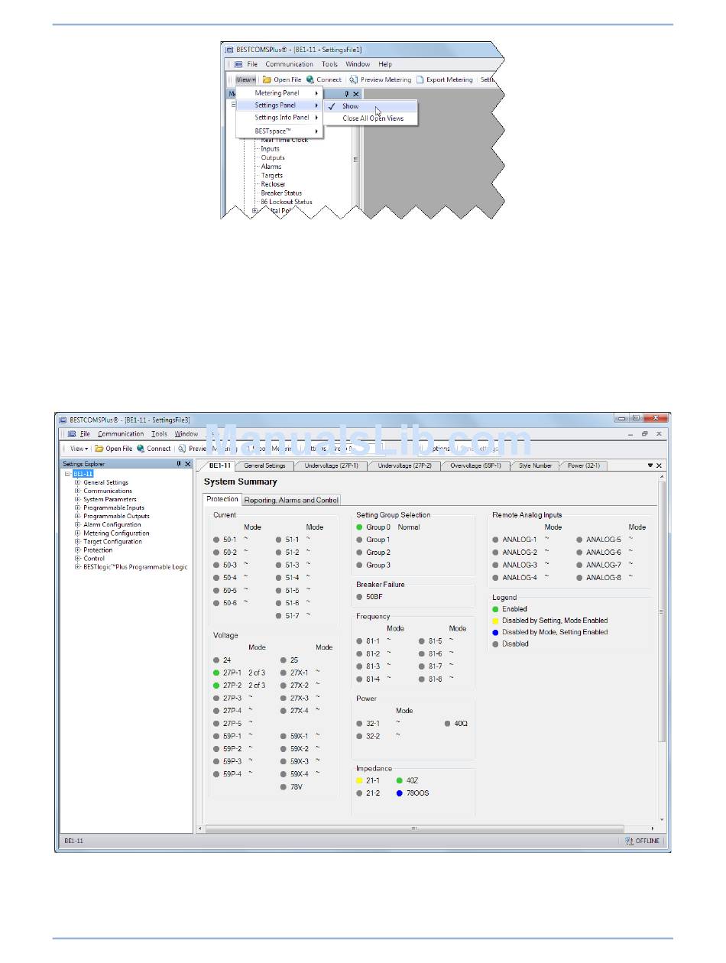Switch to the General Settings tab
The width and height of the screenshot is (726, 963).
point(264,465)
